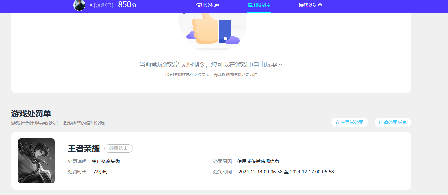
Task: Click the user avatar in the header
Action: [79, 5]
